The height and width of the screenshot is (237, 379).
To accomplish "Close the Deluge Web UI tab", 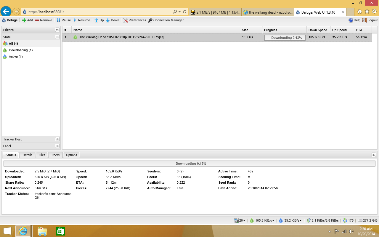I will [x=343, y=12].
